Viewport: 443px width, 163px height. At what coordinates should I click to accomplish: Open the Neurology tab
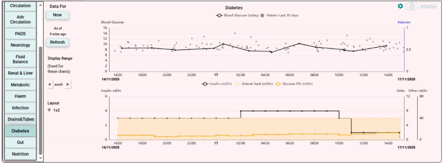(x=20, y=45)
